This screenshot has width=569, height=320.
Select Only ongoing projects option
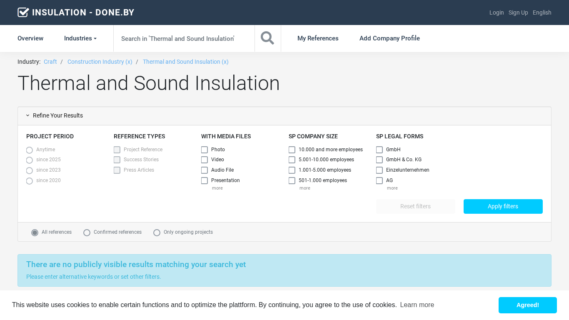pyautogui.click(x=157, y=232)
